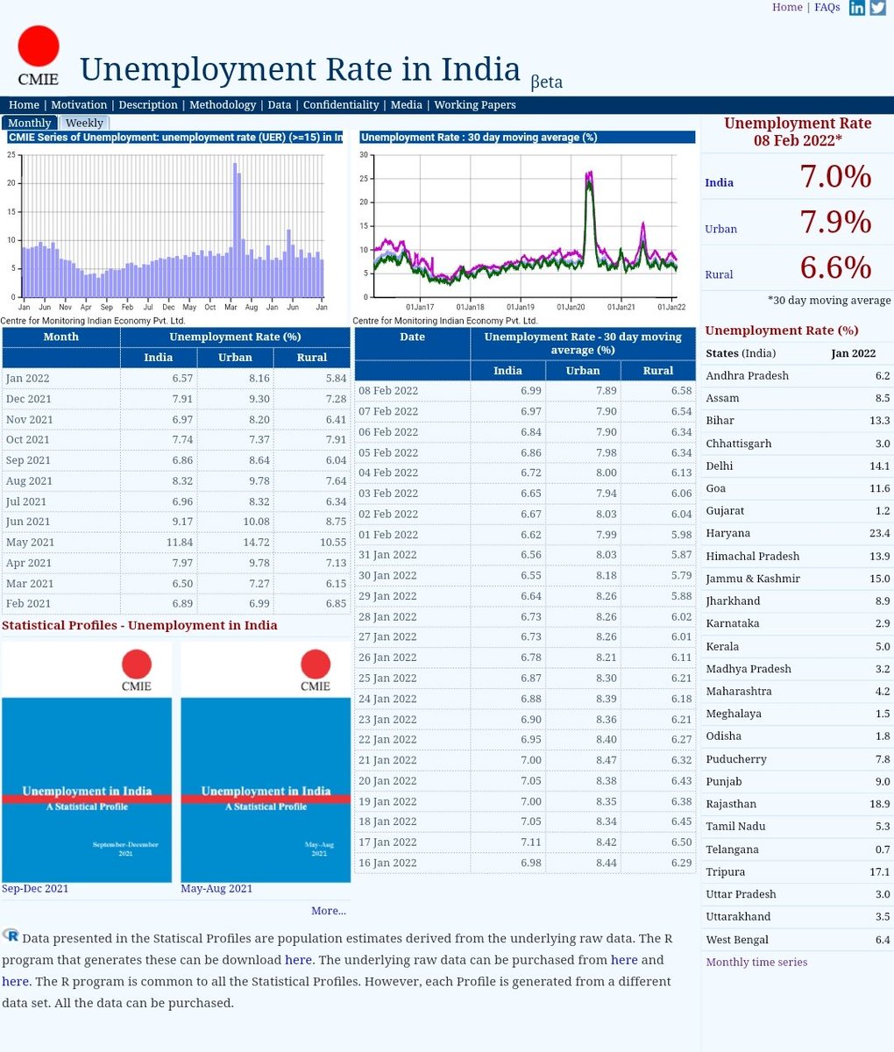Click the Home link at top right
894x1052 pixels.
[x=787, y=7]
